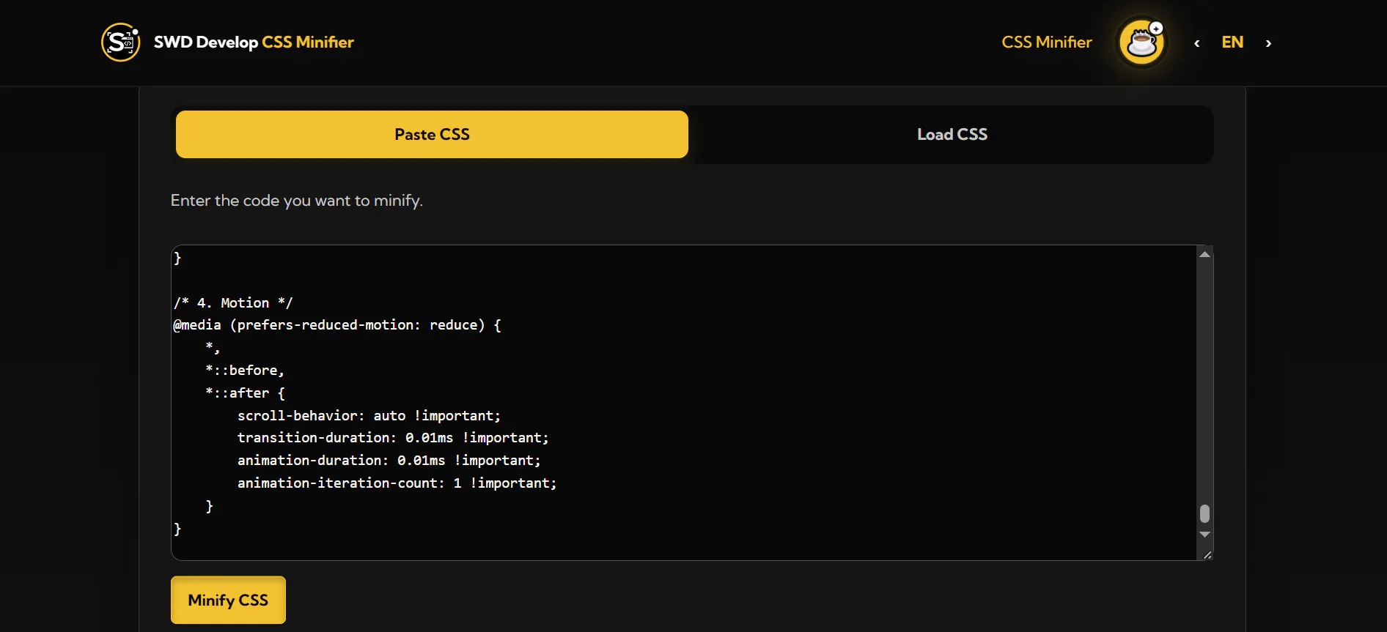Open the CSS Minifier header link
This screenshot has height=632, width=1387.
(1047, 42)
